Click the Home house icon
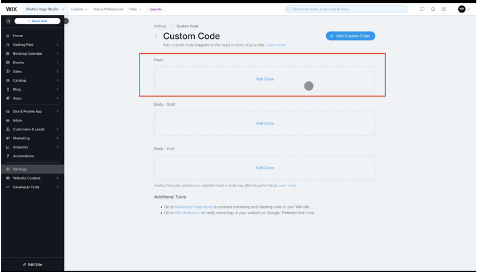The width and height of the screenshot is (477, 272). [8, 35]
